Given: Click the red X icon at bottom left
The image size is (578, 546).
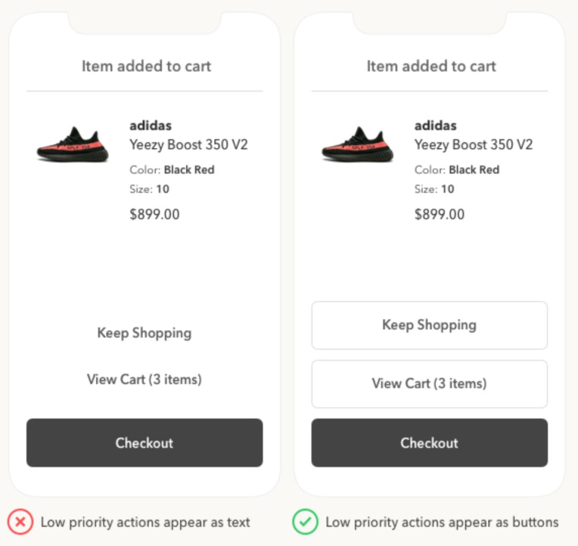Looking at the screenshot, I should pyautogui.click(x=20, y=522).
